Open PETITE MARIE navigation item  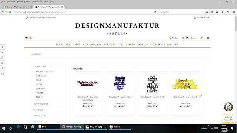click(127, 44)
